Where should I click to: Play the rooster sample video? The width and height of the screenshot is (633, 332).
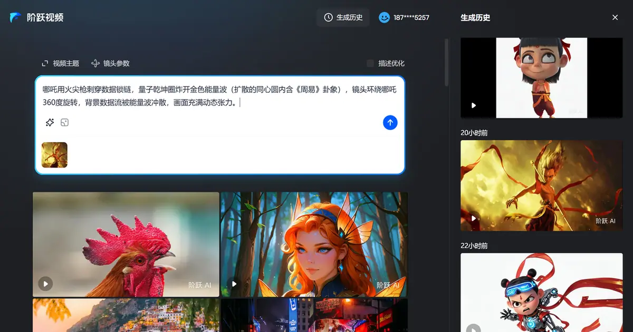click(45, 284)
